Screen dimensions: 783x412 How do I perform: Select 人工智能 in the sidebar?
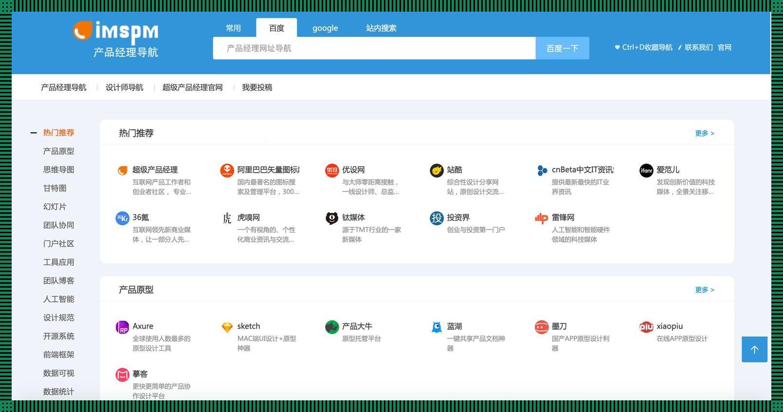[x=58, y=299]
